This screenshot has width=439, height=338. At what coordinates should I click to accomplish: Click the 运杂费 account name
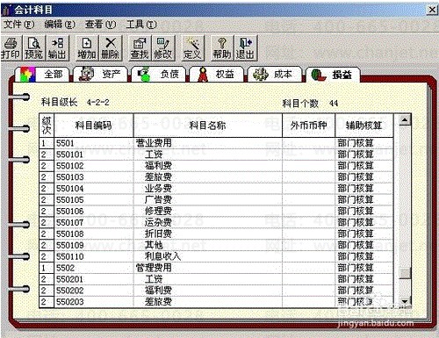coord(158,222)
